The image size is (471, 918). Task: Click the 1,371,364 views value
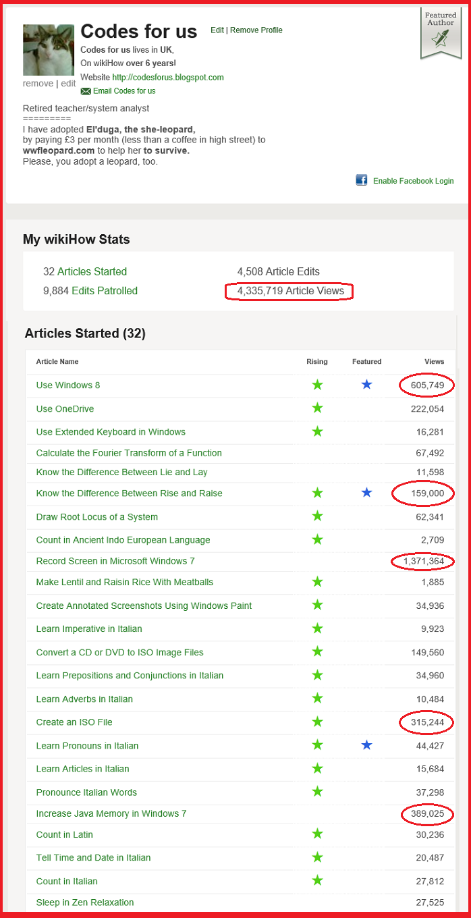[424, 561]
